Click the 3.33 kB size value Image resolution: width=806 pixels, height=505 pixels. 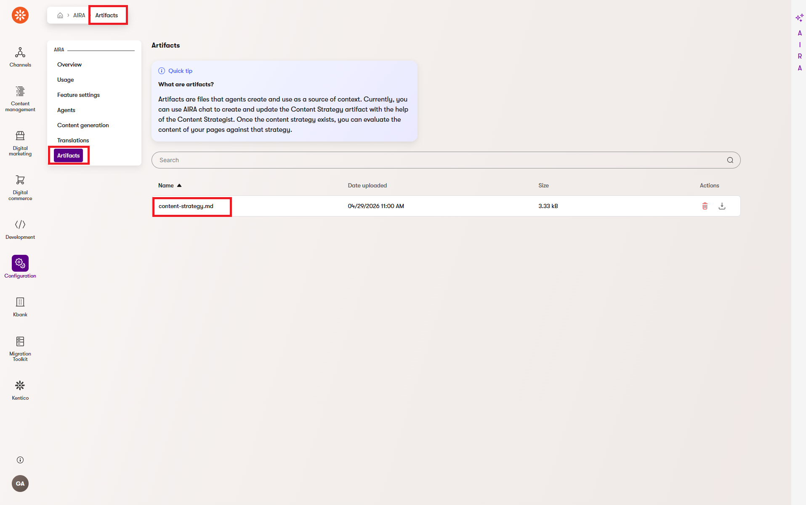click(548, 206)
